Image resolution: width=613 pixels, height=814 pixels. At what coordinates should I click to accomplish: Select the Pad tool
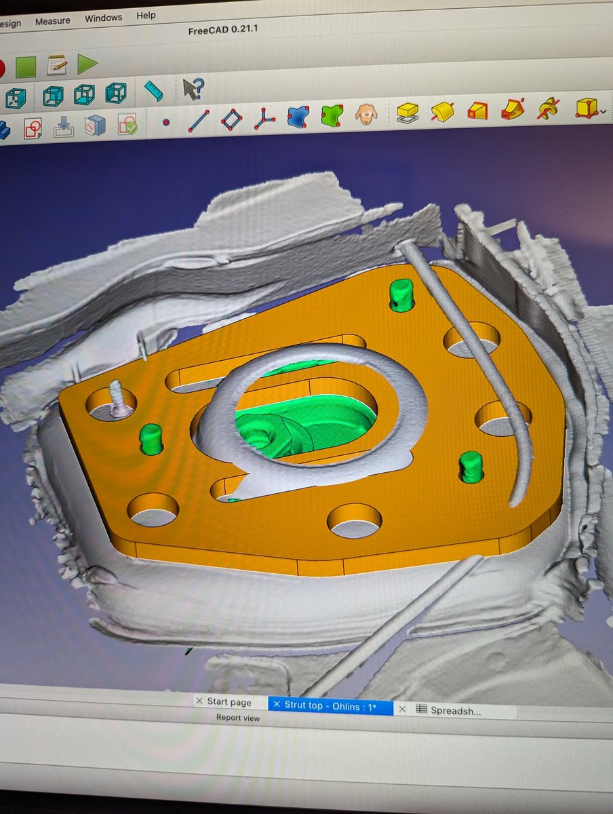tap(407, 112)
